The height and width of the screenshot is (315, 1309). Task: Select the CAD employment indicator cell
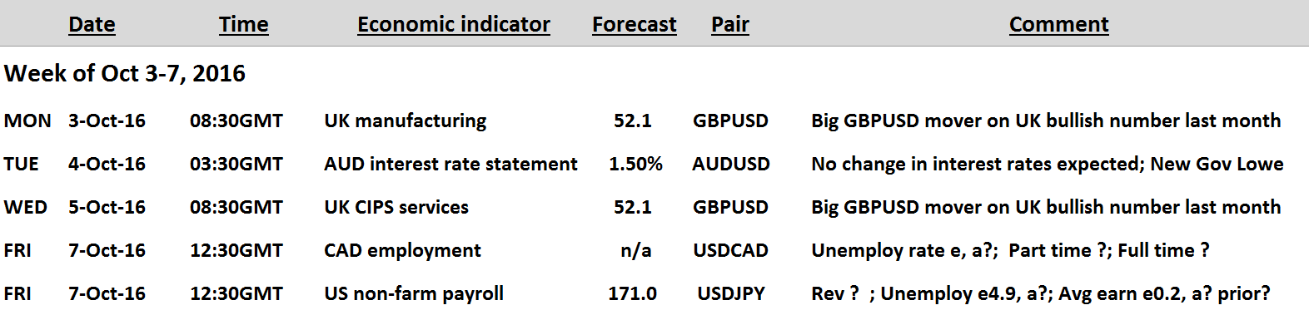pyautogui.click(x=402, y=250)
